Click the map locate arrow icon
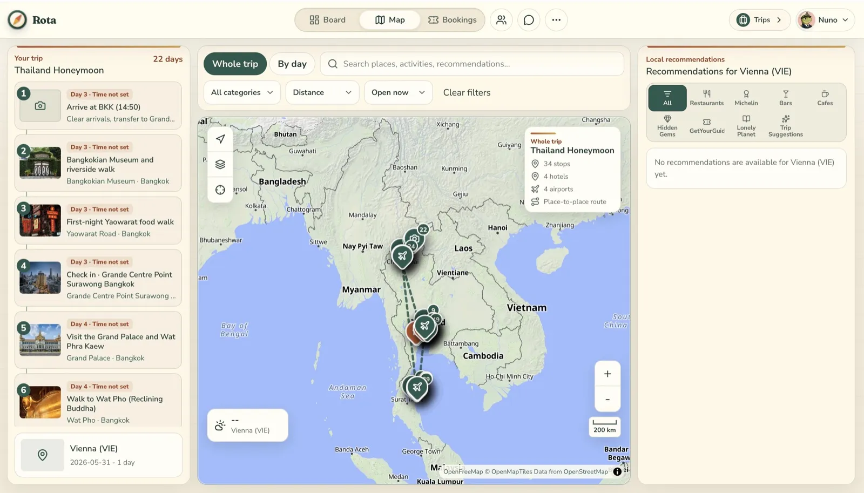864x493 pixels. 220,139
